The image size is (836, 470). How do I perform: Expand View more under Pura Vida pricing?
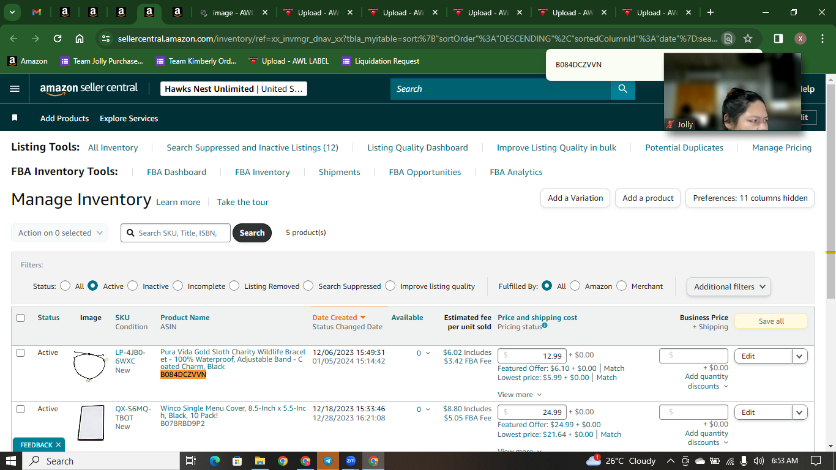click(520, 395)
